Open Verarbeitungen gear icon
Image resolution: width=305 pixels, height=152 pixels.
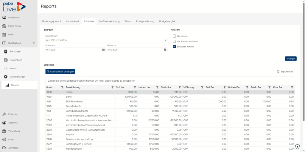(x=6, y=77)
